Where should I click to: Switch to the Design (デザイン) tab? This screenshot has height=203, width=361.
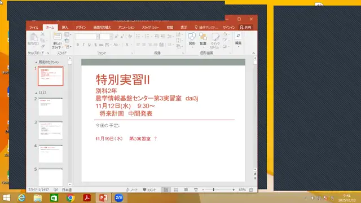tap(81, 28)
